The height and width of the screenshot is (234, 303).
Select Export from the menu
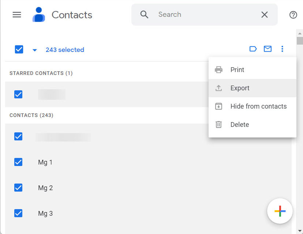point(240,88)
